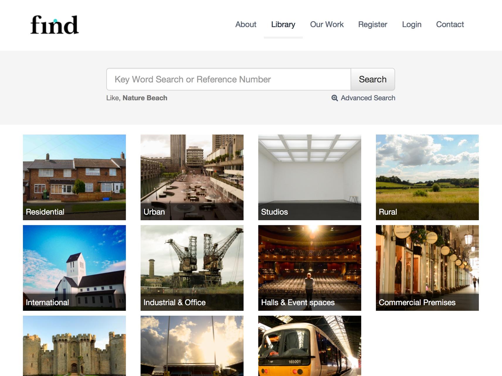Open the castle image category tile

click(x=74, y=346)
